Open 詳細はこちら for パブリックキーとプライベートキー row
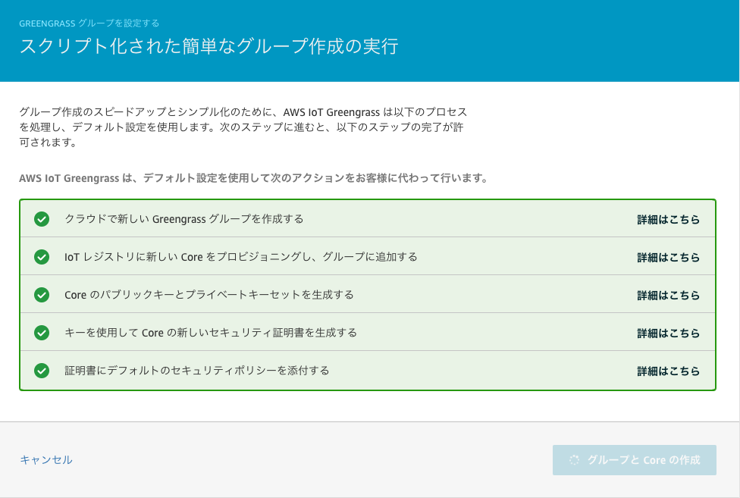 [668, 295]
